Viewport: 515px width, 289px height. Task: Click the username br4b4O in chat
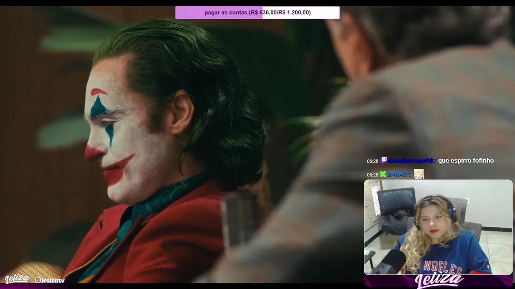[398, 175]
